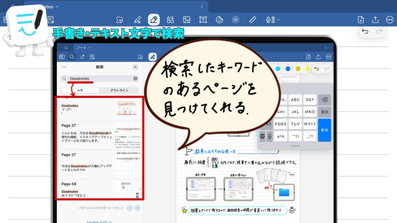Go to next search match arrow

[x=138, y=208]
